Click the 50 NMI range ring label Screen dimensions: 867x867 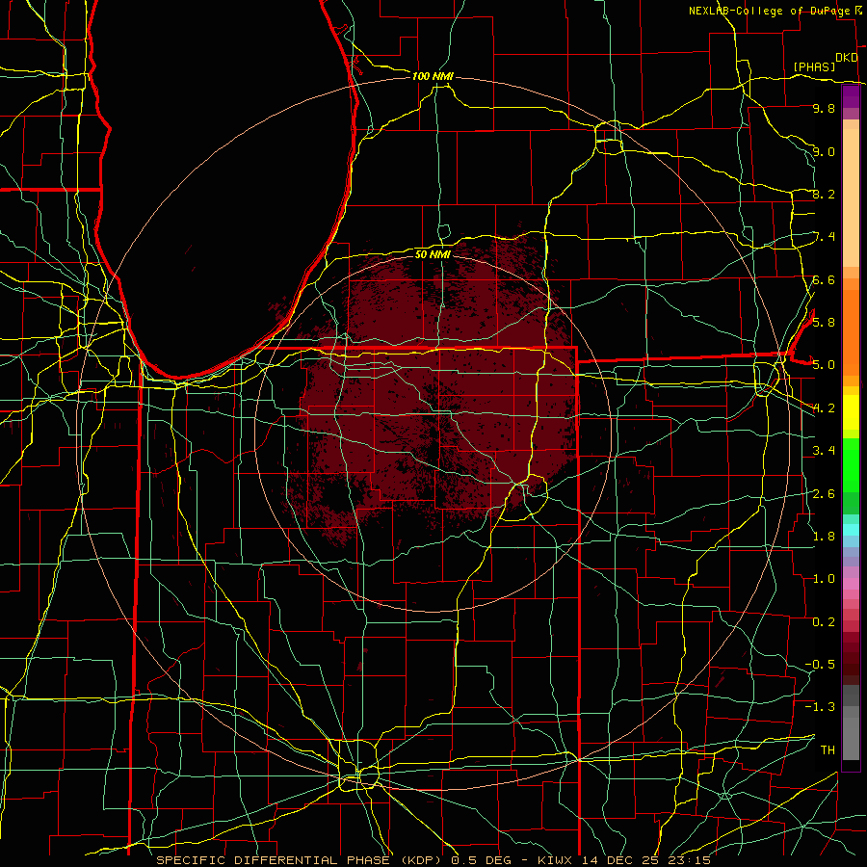coord(433,254)
